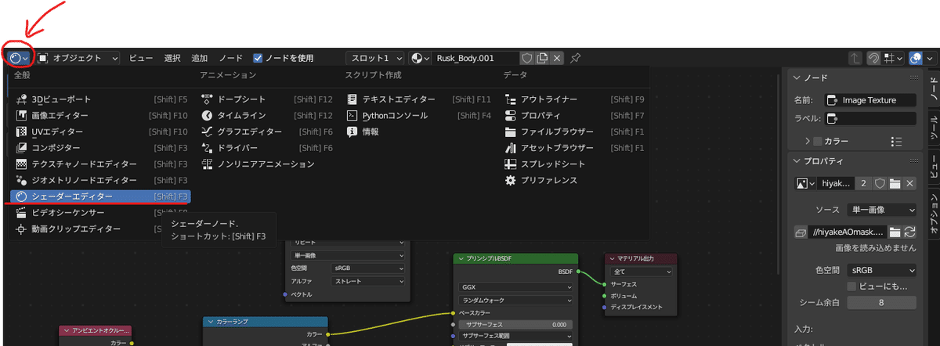Enable ビューにも... checkbox
Screen dimensions: 940x346
point(852,287)
